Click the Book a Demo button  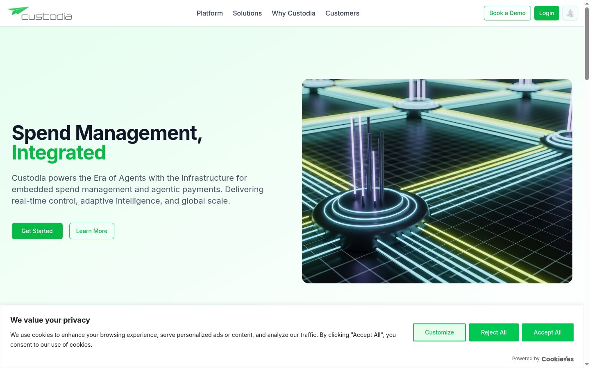[507, 13]
